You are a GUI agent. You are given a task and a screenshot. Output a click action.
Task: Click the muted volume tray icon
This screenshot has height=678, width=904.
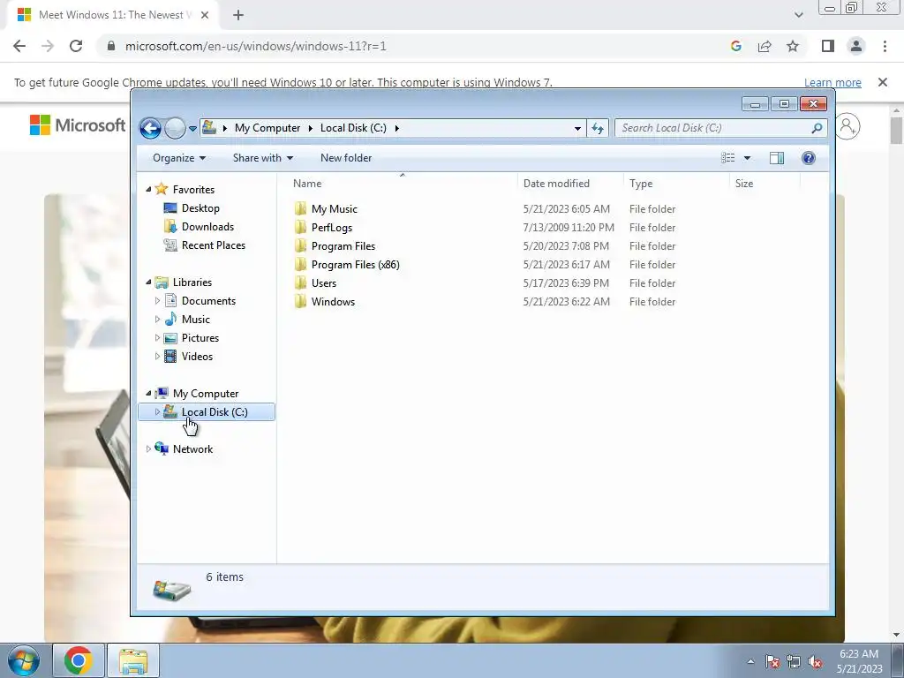tap(815, 661)
